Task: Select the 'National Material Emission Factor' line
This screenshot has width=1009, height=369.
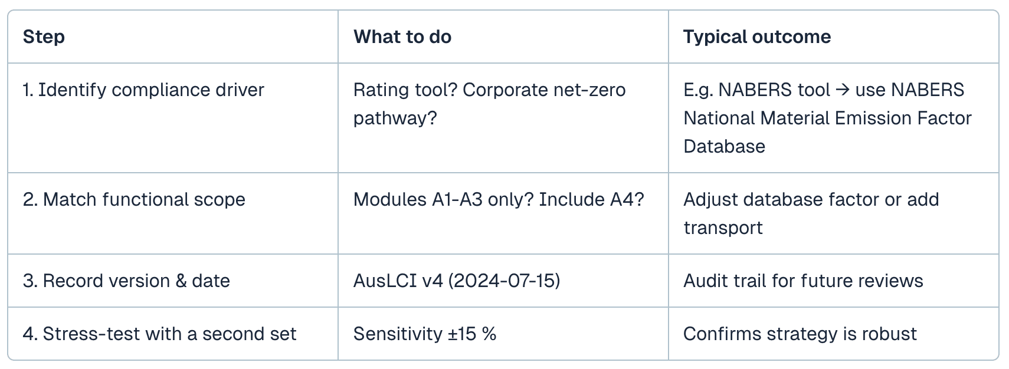Action: point(827,118)
